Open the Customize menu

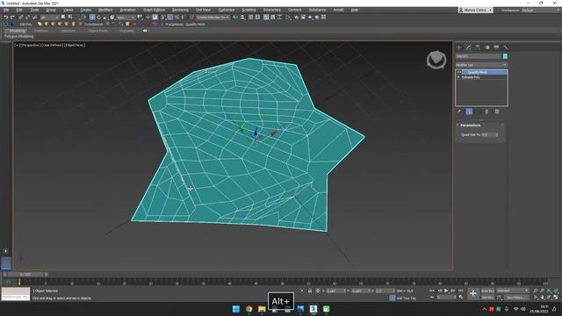pyautogui.click(x=227, y=10)
